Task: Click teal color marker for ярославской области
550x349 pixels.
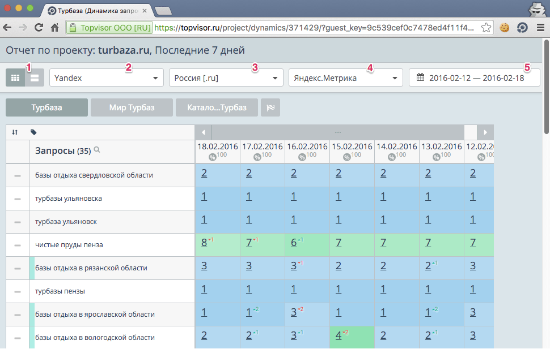Action: click(32, 314)
